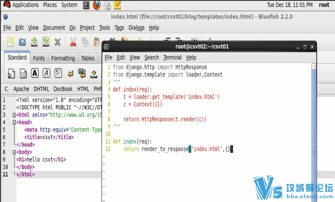Click the Body tag page icon

pos(23,74)
